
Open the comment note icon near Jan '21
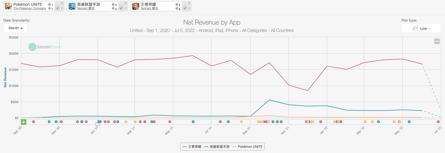pyautogui.click(x=97, y=124)
